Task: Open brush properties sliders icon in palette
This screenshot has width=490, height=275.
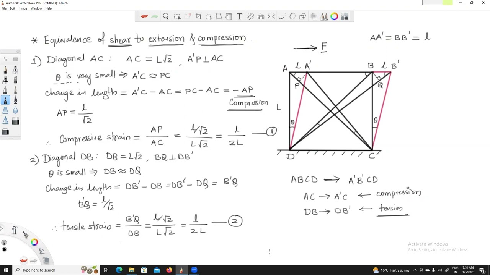Action: 5,59
